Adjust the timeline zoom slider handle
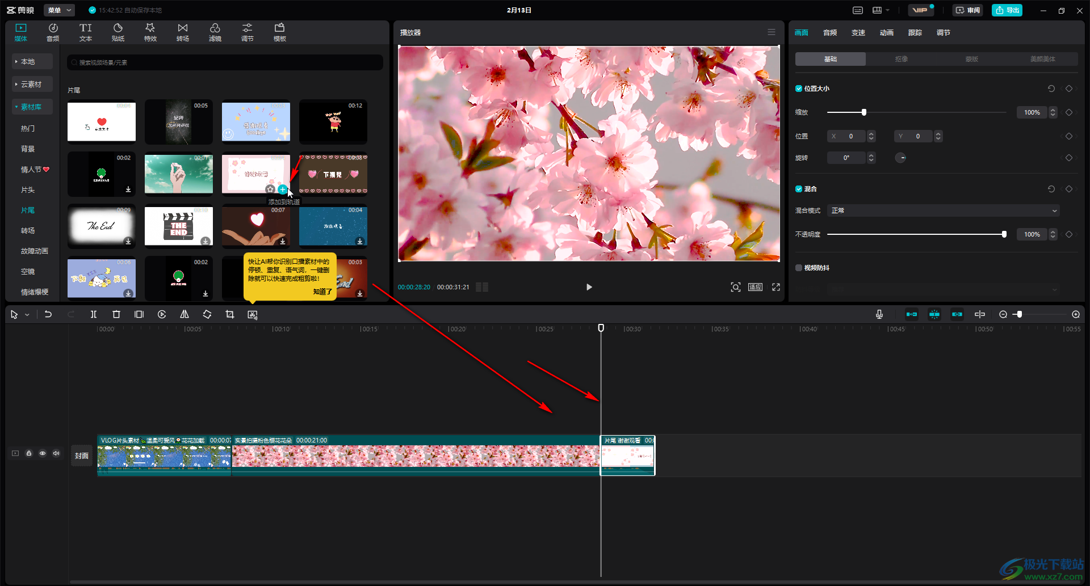This screenshot has height=586, width=1090. tap(1020, 314)
